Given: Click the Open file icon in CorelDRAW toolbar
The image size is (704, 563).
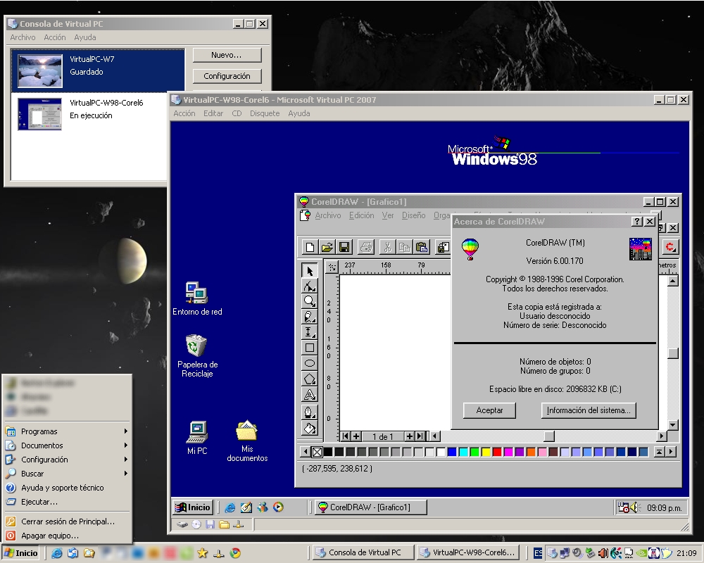Looking at the screenshot, I should click(x=327, y=247).
